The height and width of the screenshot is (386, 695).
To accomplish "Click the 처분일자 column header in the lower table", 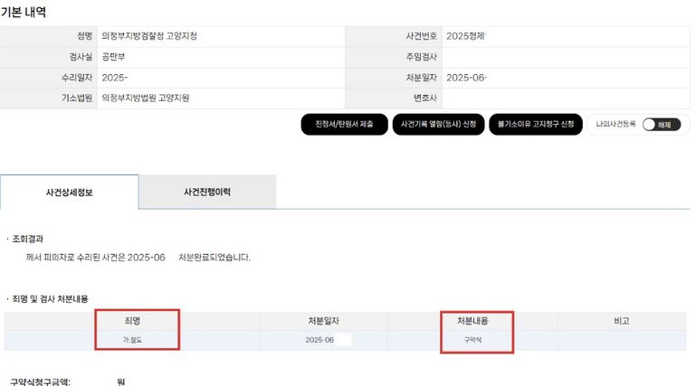I will pos(322,320).
